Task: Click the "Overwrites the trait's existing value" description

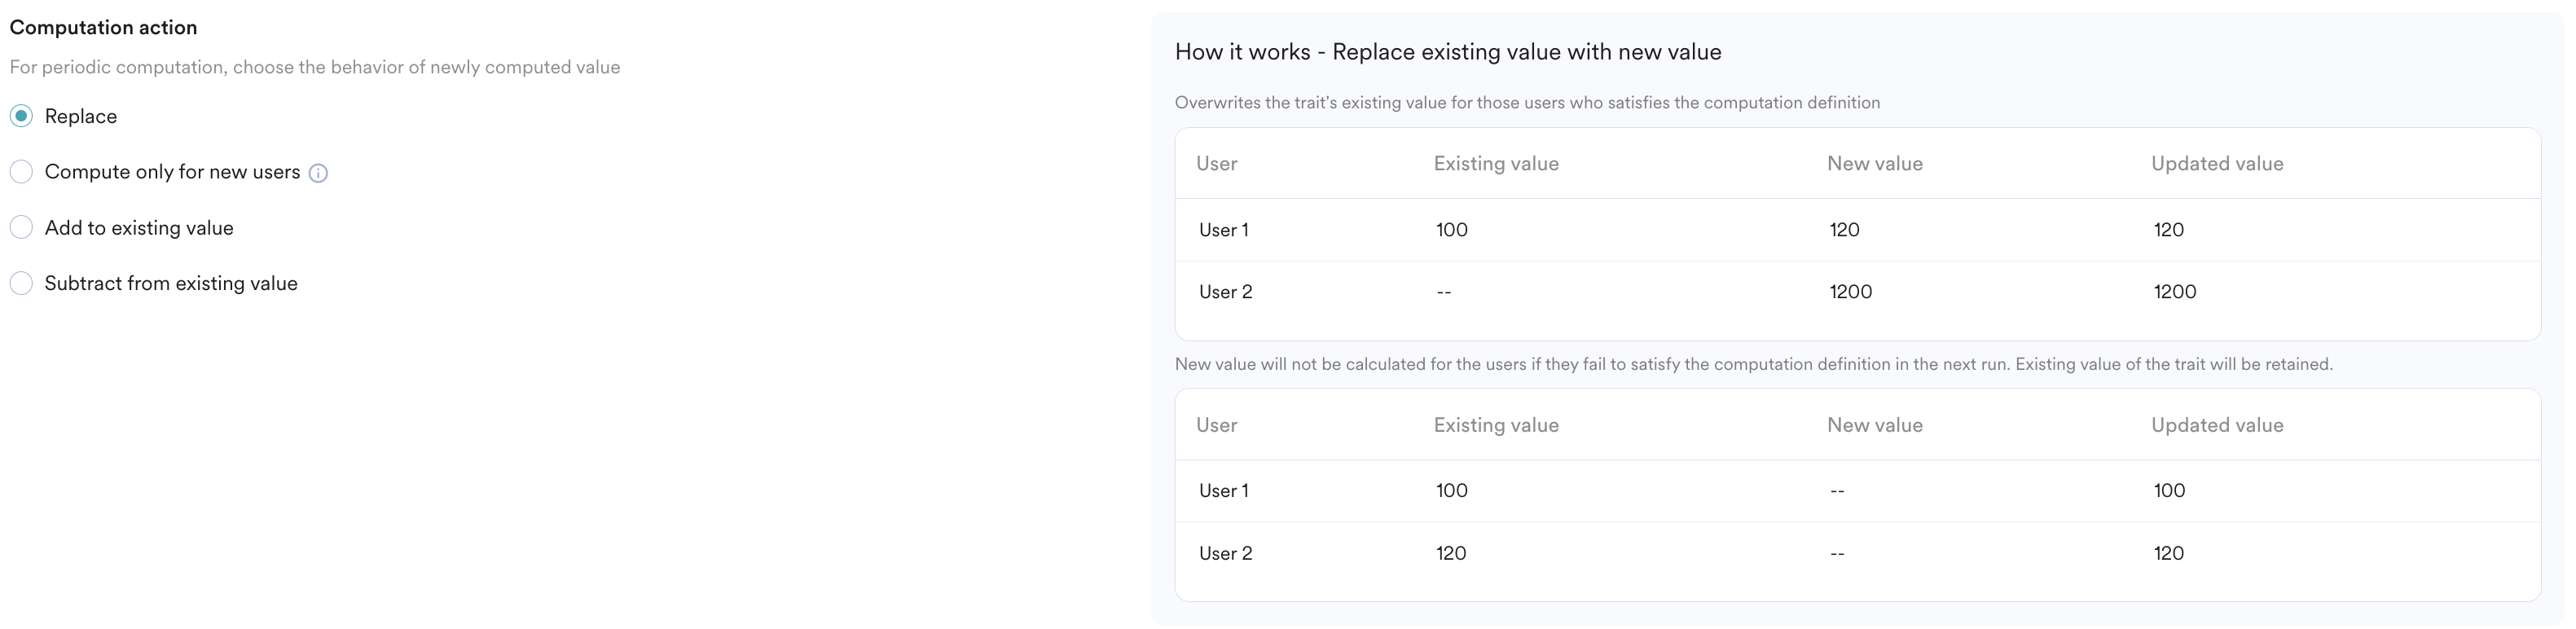Action: coord(1526,103)
